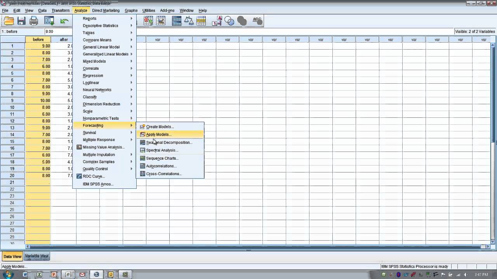Click the Undo green arrow icon

64,21
